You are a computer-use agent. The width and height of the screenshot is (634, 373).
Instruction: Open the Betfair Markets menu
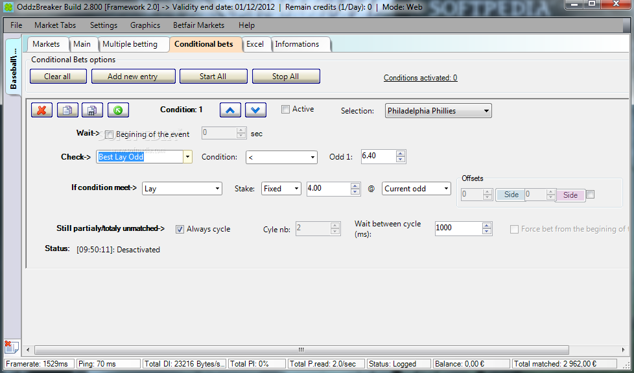pyautogui.click(x=198, y=25)
